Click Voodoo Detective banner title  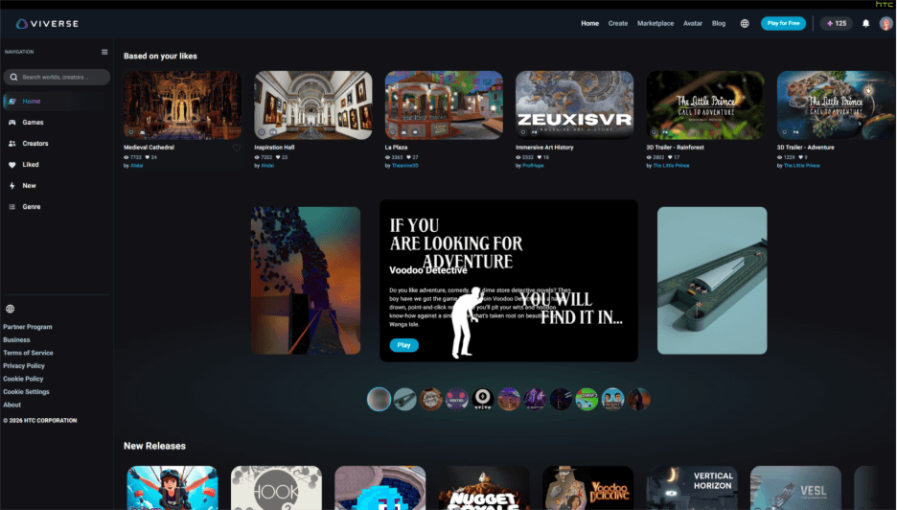tap(428, 270)
